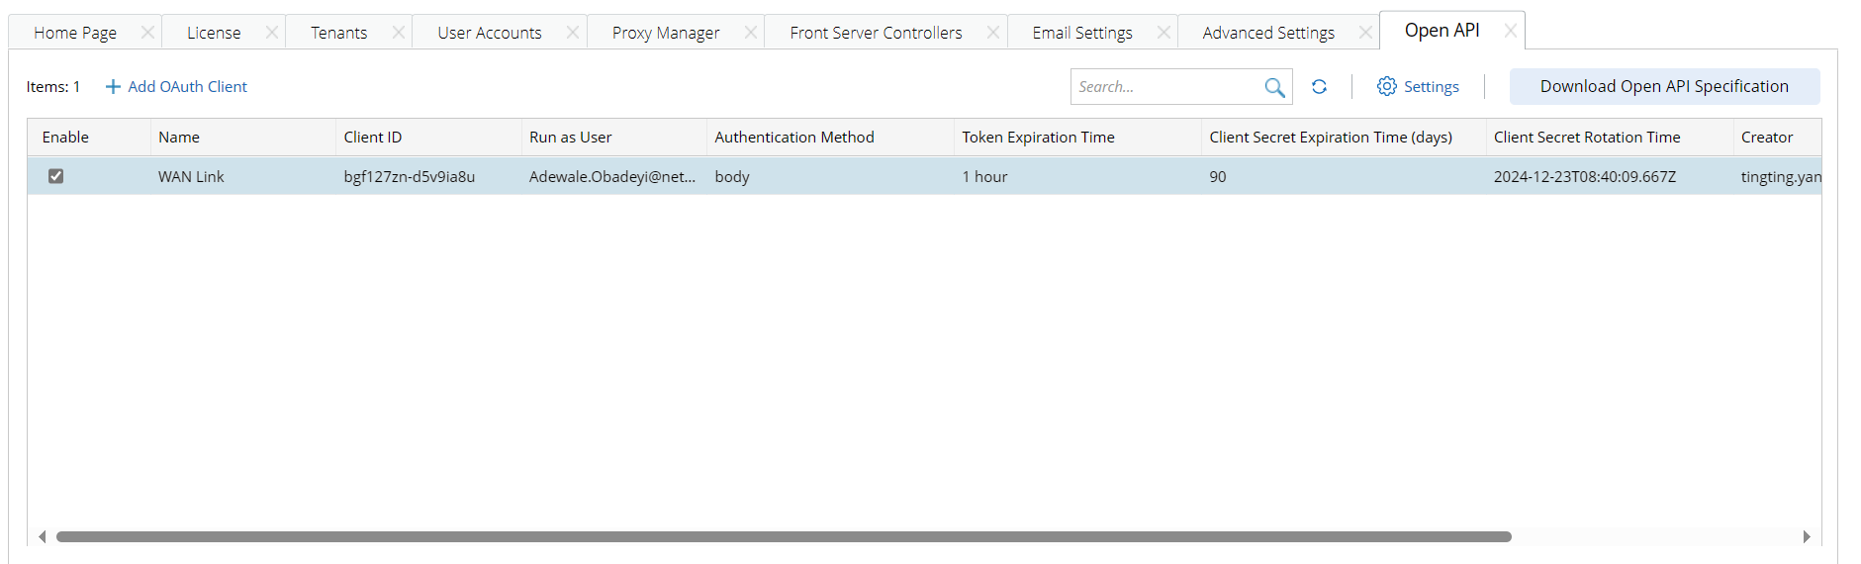The width and height of the screenshot is (1861, 564).
Task: Click the plus icon to add OAuth client
Action: pyautogui.click(x=113, y=87)
